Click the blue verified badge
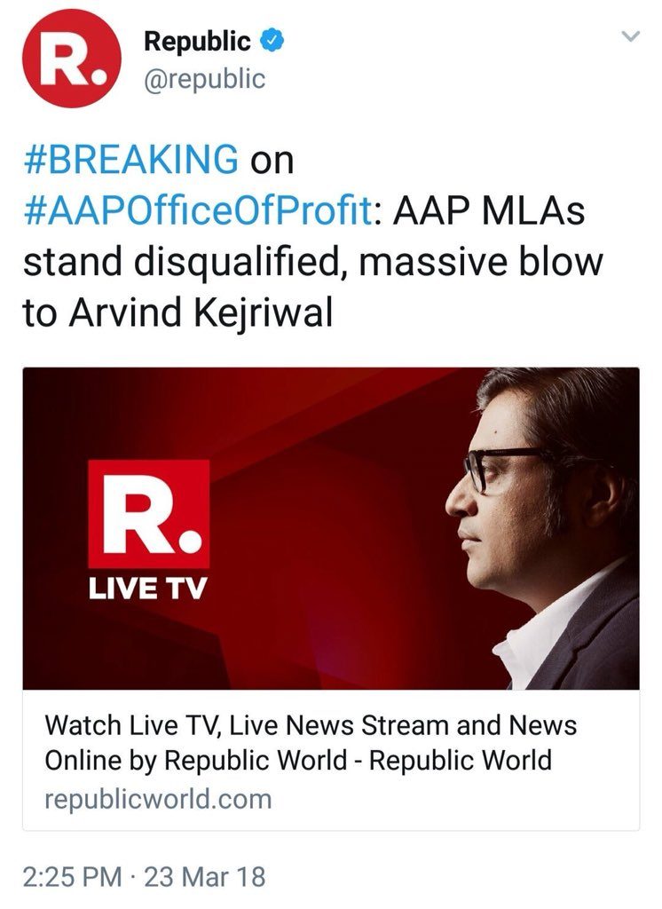 (x=272, y=41)
